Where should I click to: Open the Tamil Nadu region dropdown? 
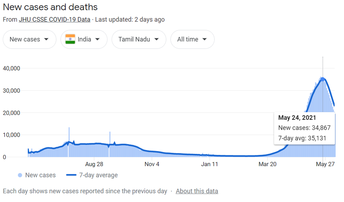(139, 39)
